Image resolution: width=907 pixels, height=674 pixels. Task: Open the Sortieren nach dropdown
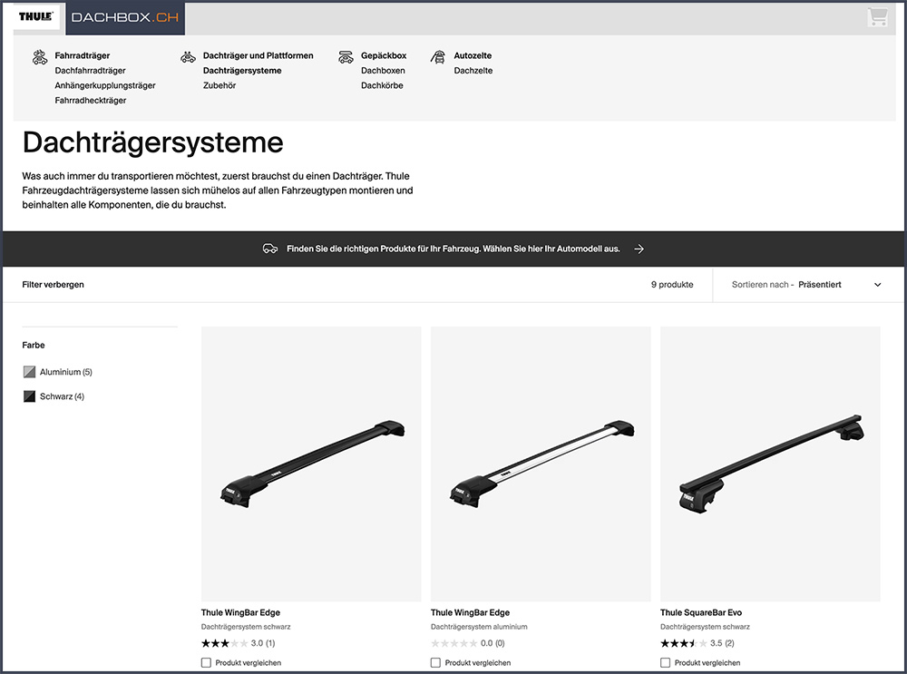806,285
